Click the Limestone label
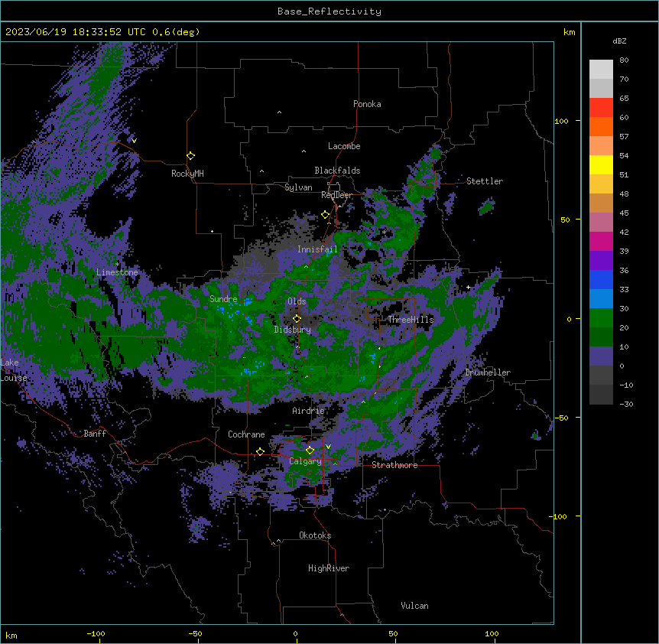 [x=117, y=272]
